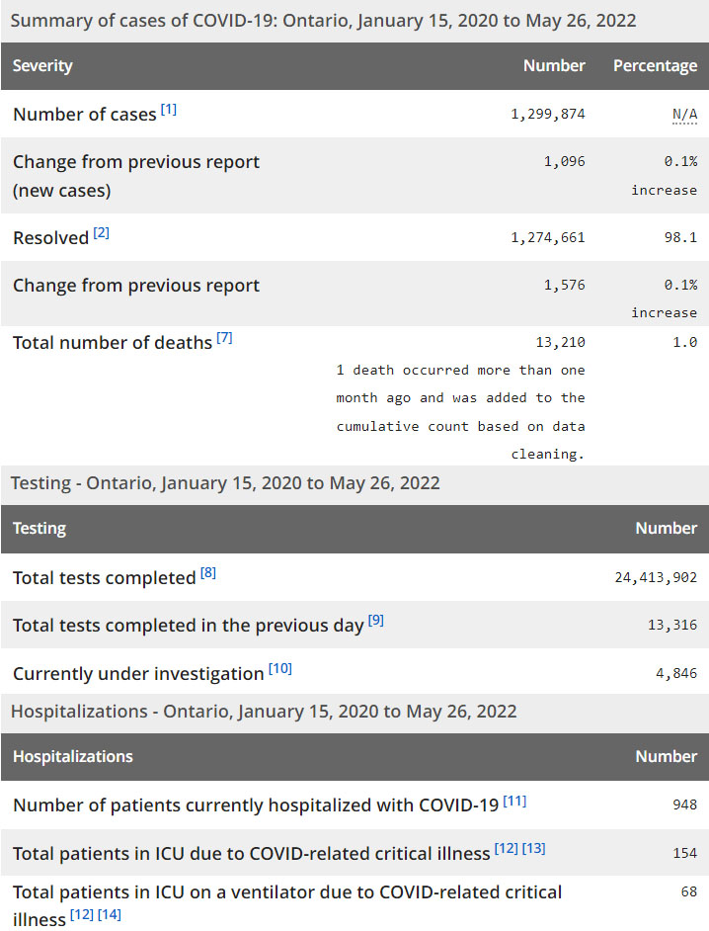Click the Hospitalizations table column header
709x931 pixels.
[72, 757]
